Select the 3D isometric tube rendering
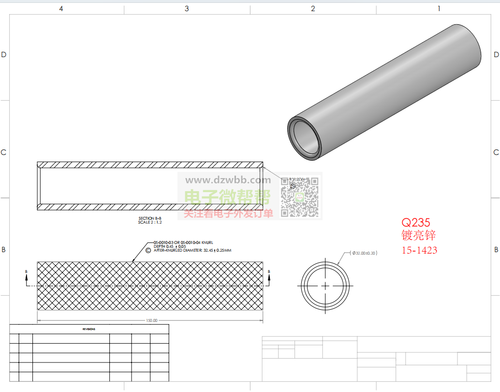Screen dimensions: 500x392 click(384, 92)
